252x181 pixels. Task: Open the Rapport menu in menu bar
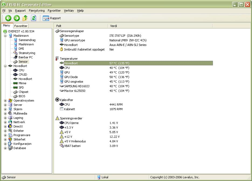[x=20, y=11]
